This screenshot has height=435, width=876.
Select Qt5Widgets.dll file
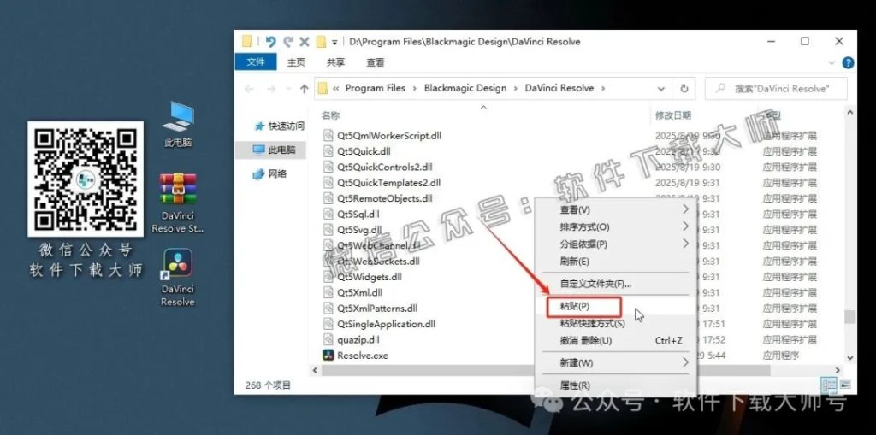click(370, 276)
